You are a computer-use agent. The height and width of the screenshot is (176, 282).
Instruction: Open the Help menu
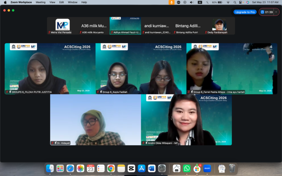(x=84, y=2)
